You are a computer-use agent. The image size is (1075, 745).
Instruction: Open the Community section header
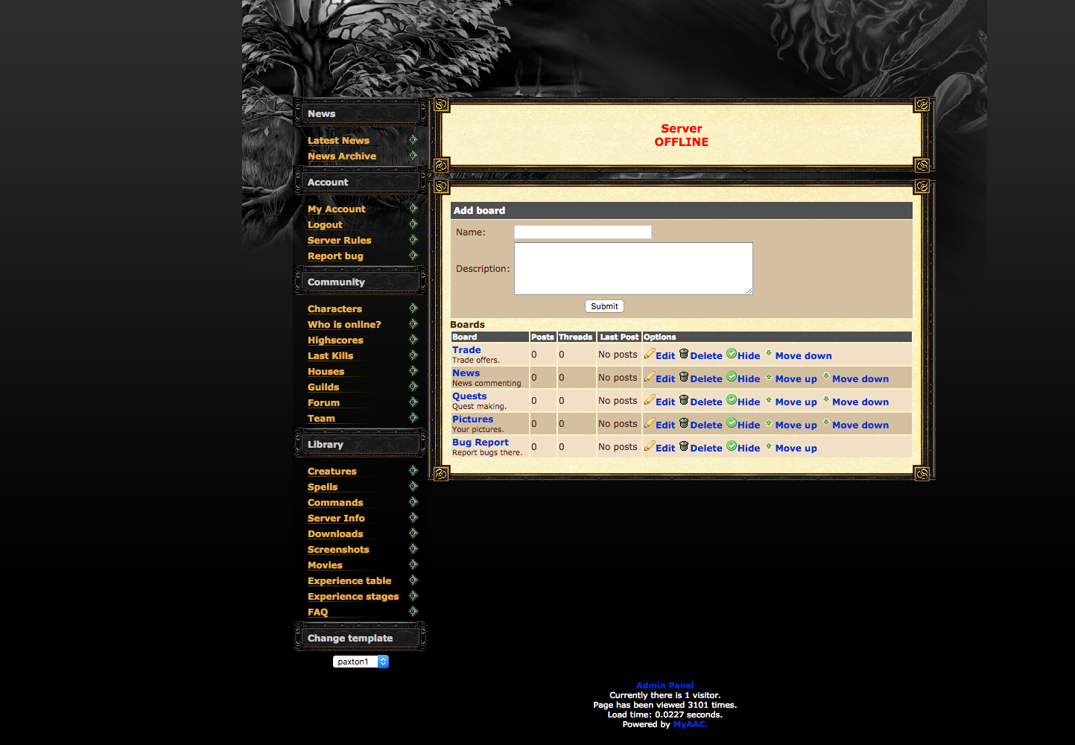pos(336,282)
